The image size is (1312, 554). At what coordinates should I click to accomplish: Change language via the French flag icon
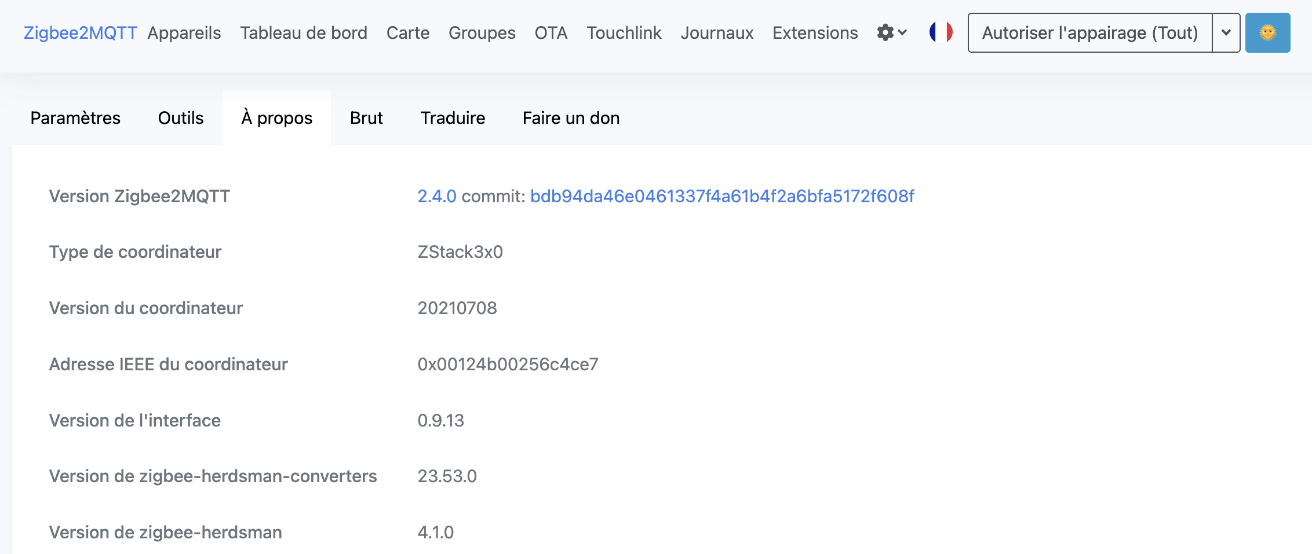click(x=941, y=32)
